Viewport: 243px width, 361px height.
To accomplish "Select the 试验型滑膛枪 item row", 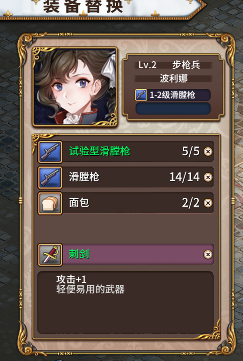I will pos(126,152).
